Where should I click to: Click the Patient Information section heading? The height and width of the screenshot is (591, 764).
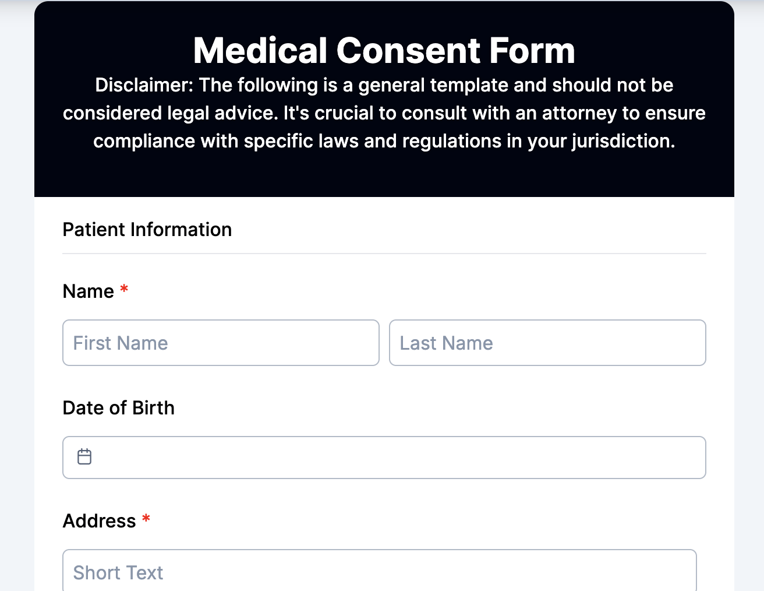[147, 230]
